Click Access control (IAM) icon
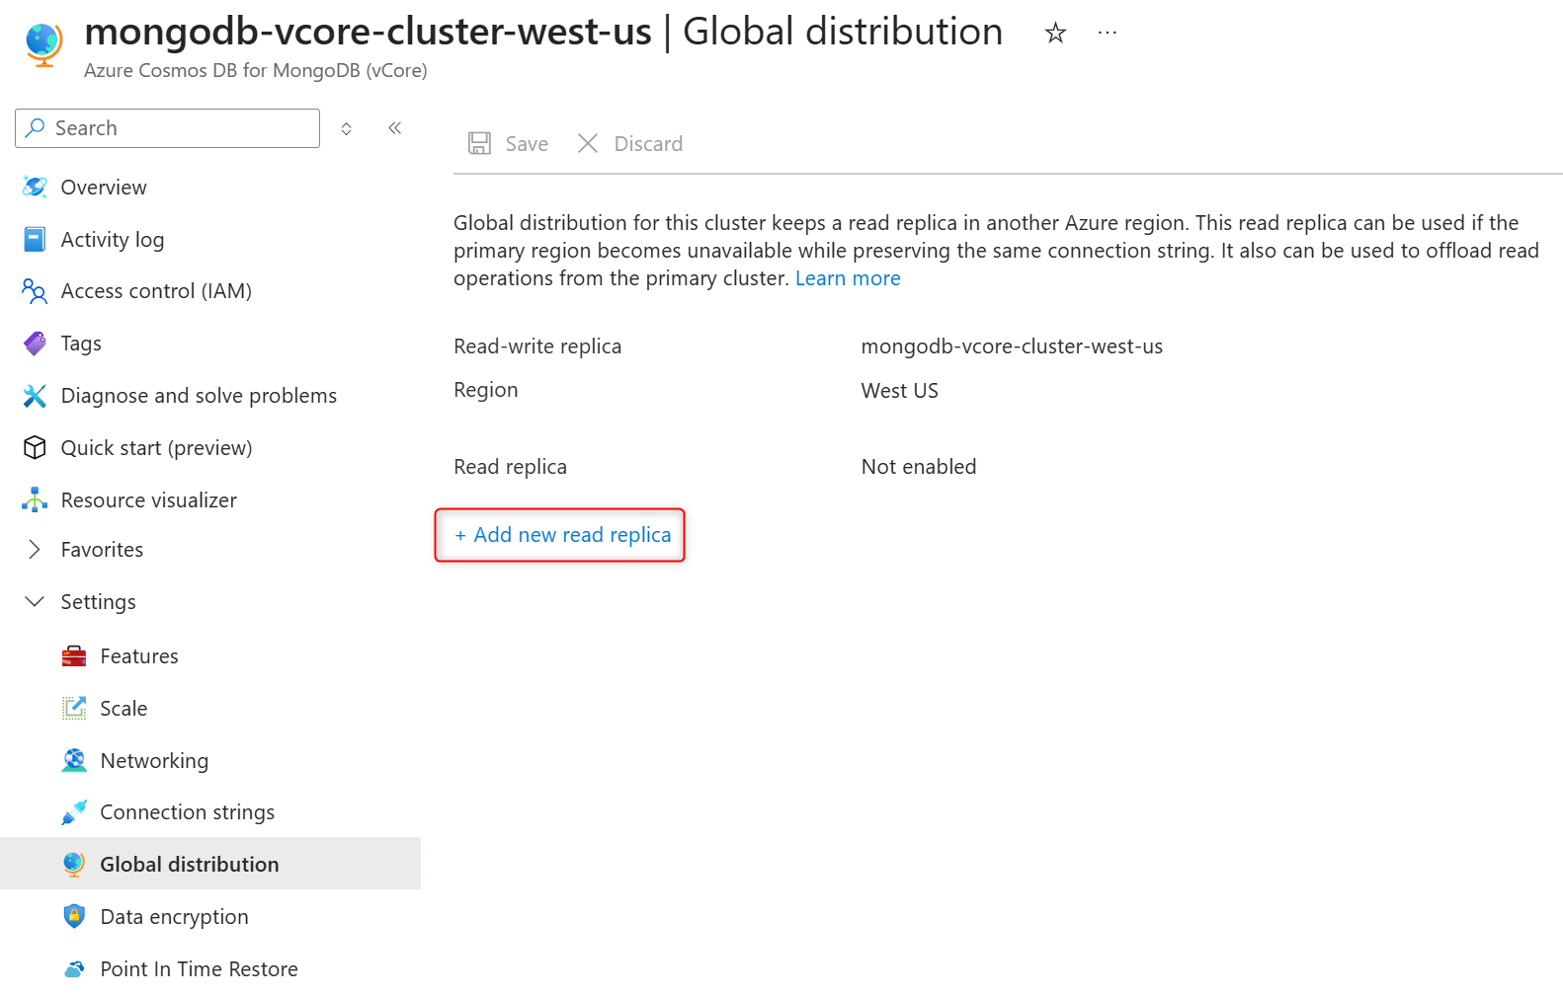Image resolution: width=1563 pixels, height=997 pixels. point(35,291)
